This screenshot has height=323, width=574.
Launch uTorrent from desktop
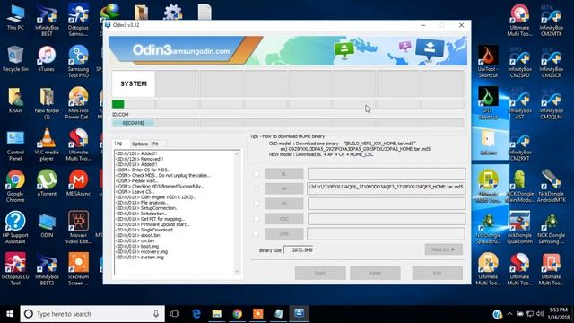click(47, 183)
